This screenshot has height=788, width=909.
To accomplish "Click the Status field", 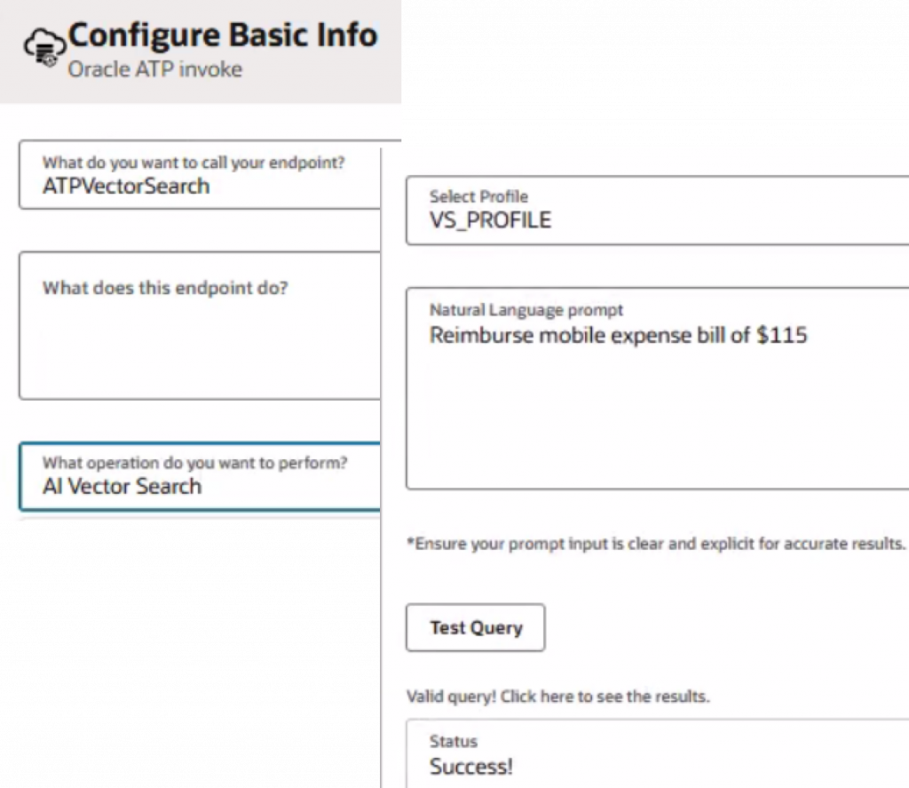I will pos(657,755).
